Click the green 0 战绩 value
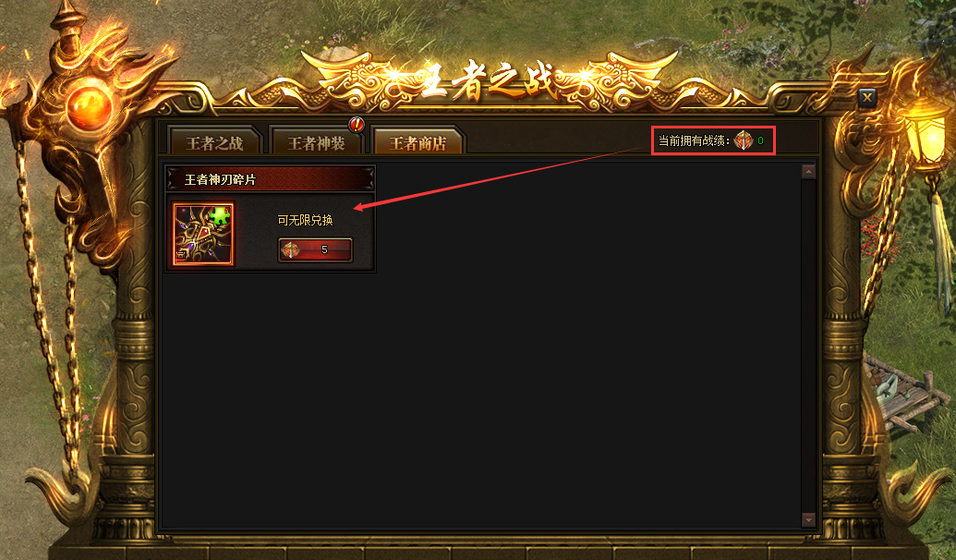Viewport: 956px width, 560px height. pos(760,140)
